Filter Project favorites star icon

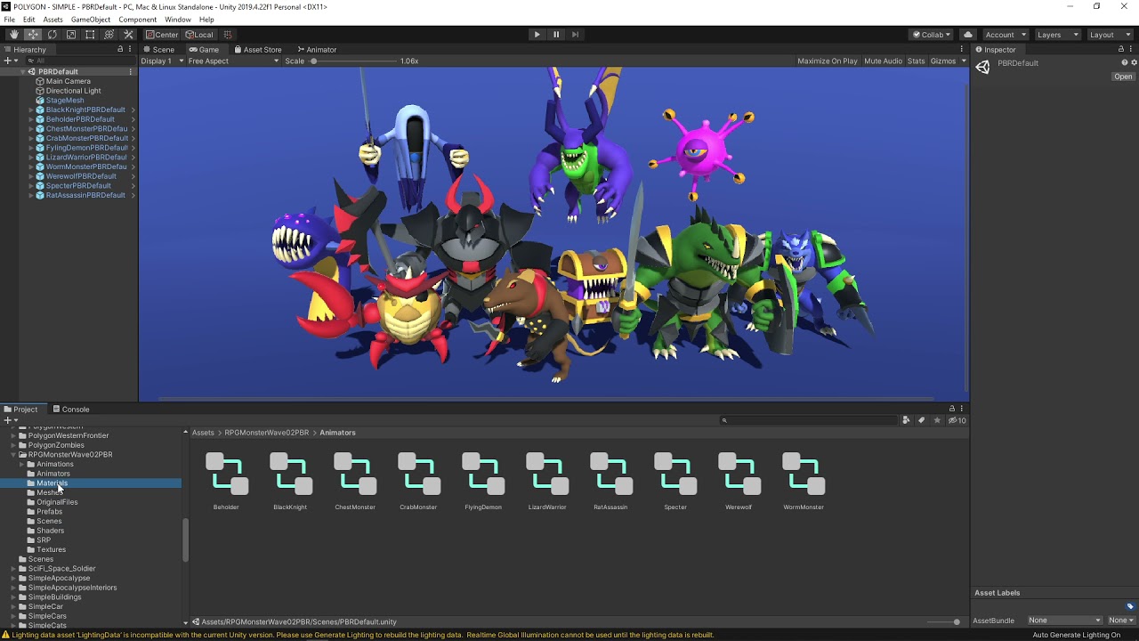click(936, 420)
